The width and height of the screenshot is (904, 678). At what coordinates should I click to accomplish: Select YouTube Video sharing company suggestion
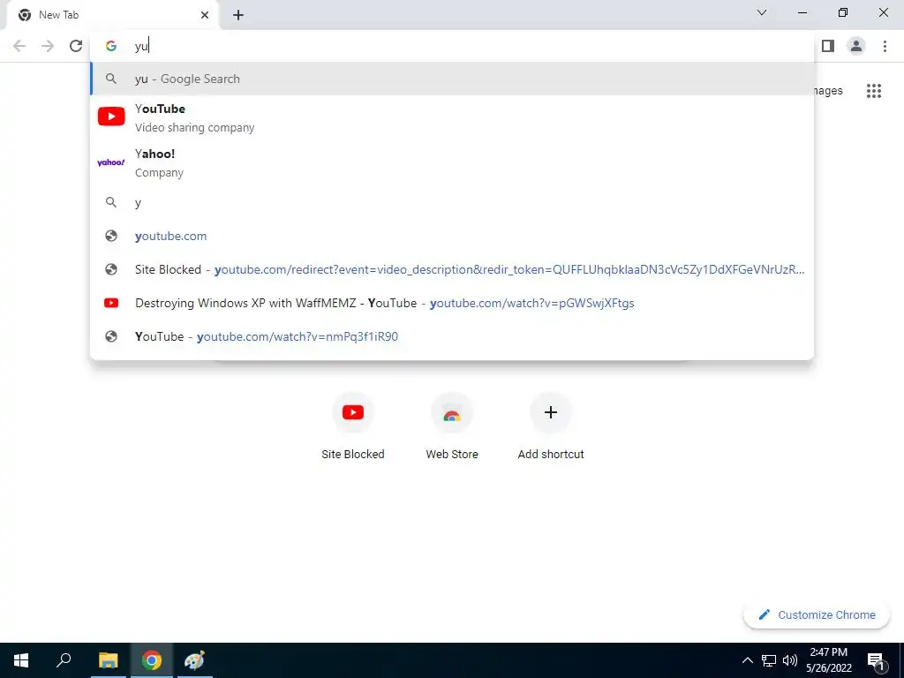click(x=452, y=117)
